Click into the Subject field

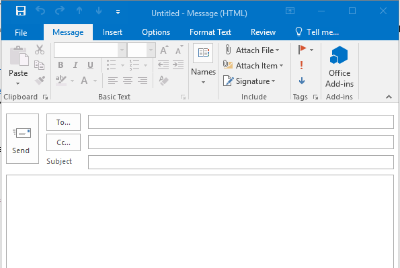(241, 162)
